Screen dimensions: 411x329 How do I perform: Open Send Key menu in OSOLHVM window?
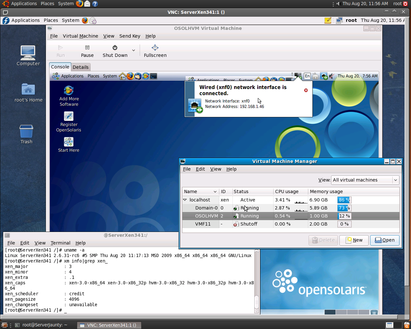coord(130,36)
